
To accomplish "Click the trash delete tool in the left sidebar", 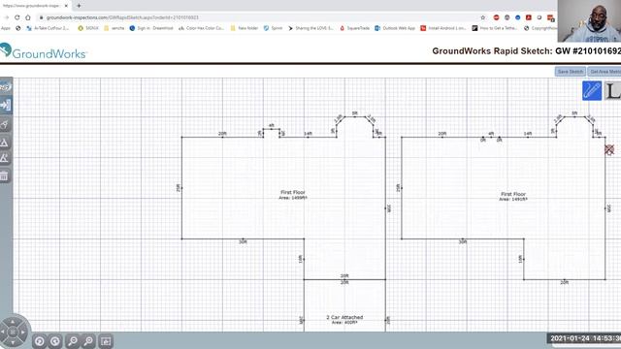I will 4,175.
